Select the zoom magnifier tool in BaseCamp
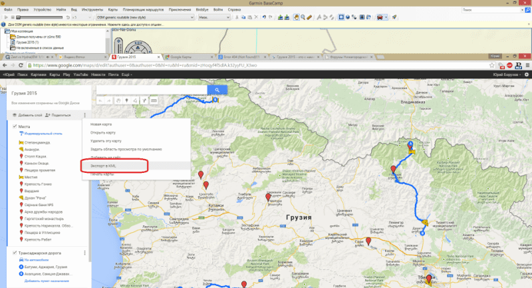 point(303,17)
